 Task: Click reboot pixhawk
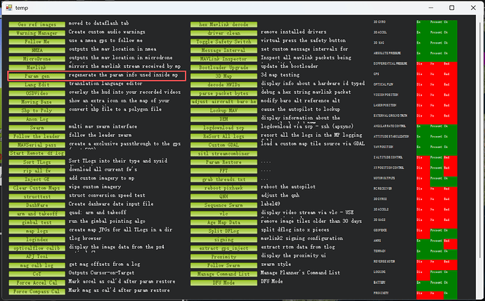[224, 188]
